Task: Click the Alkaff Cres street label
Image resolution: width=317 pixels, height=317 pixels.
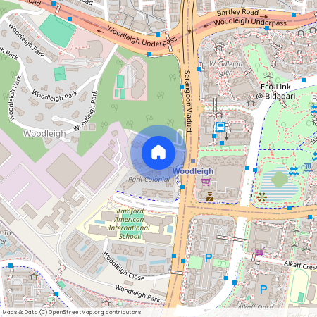Action: [300, 265]
